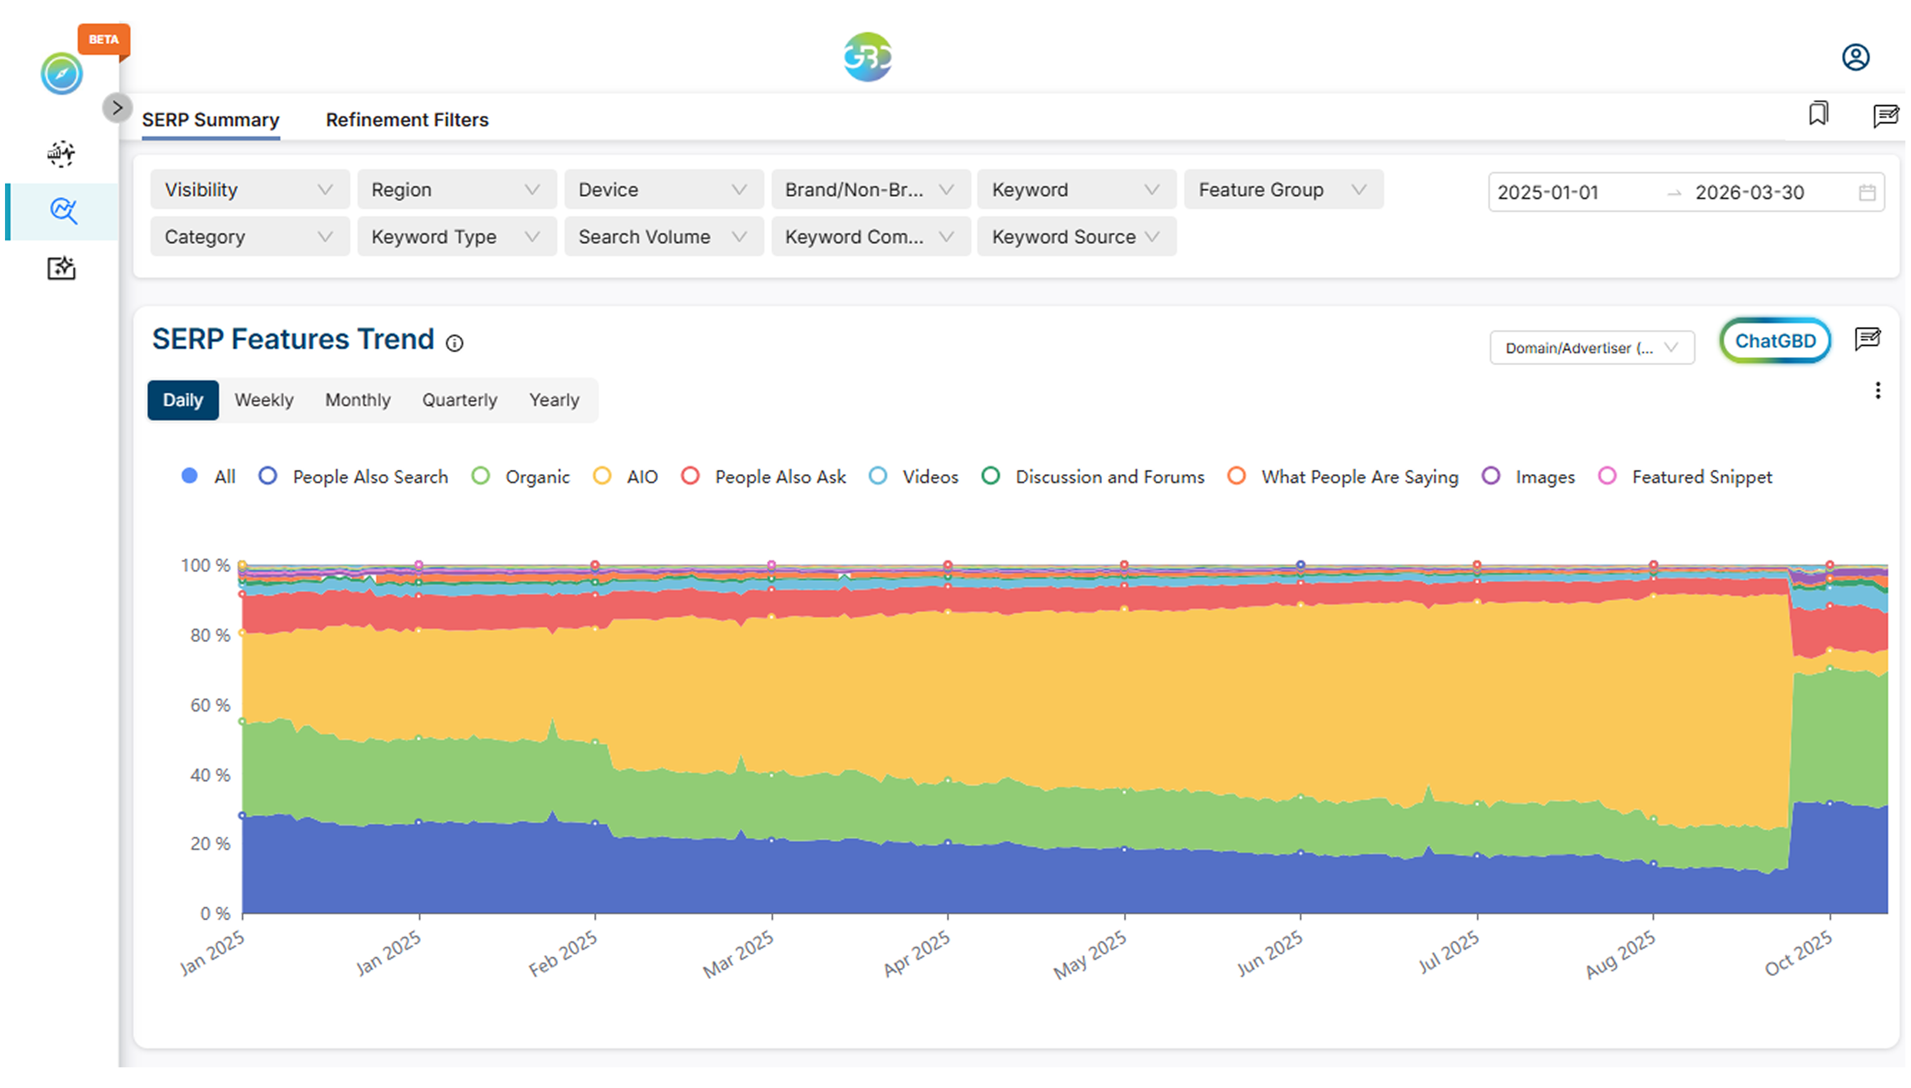Click the compass explorer icon in sidebar

(x=61, y=74)
